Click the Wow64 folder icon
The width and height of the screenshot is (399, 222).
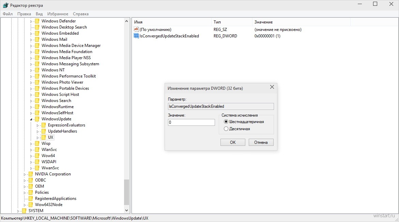click(37, 156)
